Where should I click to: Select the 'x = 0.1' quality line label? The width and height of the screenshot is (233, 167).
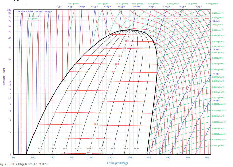click(41, 149)
